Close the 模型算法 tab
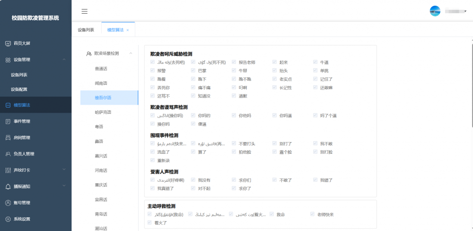The image size is (473, 231). point(128,30)
